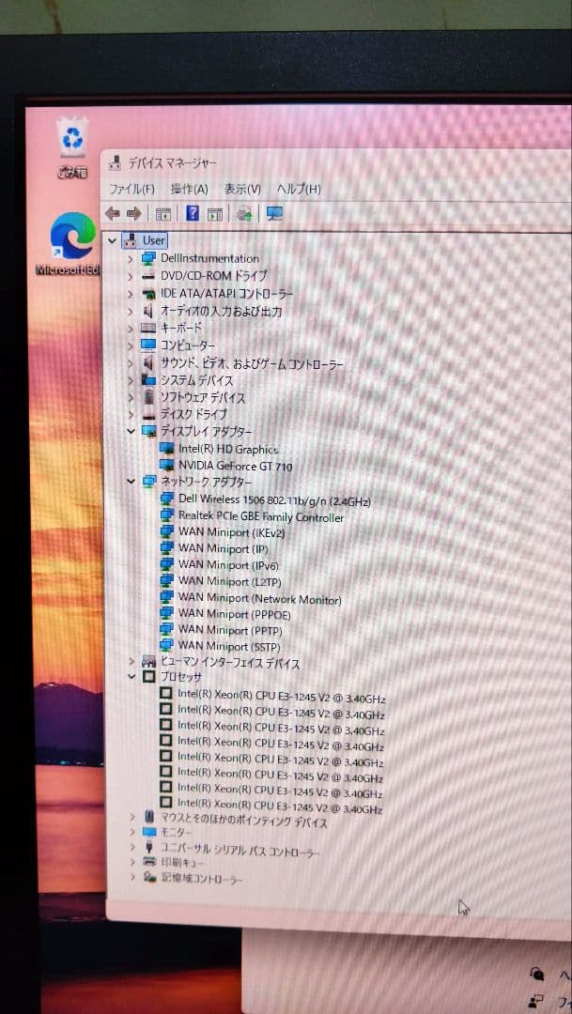Select WAN Miniport (IP)
This screenshot has height=1014, width=572.
click(x=224, y=548)
